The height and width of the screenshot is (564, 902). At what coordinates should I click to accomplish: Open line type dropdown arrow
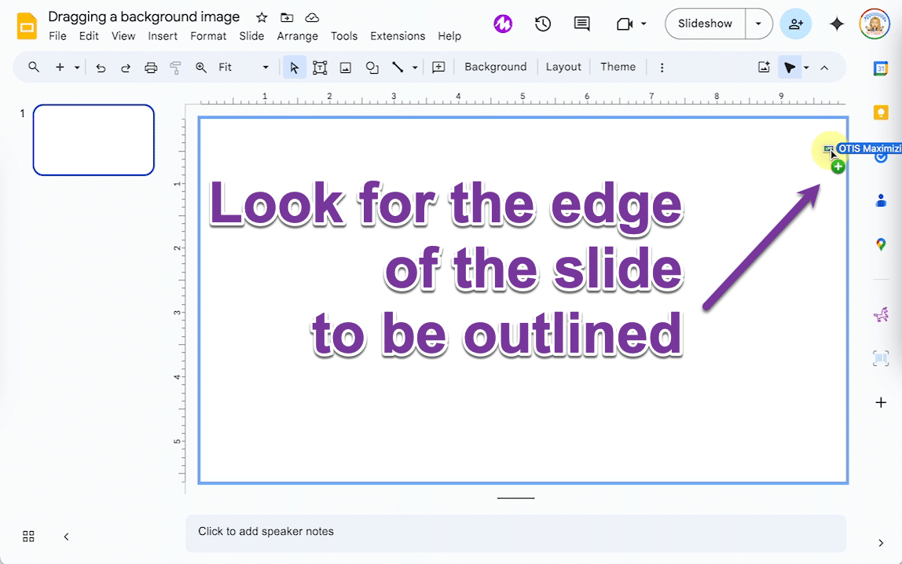click(415, 68)
